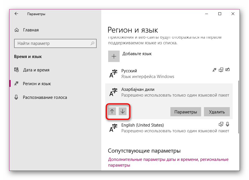
Task: Move Азәрбајҹан дили up with arrow
Action: point(112,111)
